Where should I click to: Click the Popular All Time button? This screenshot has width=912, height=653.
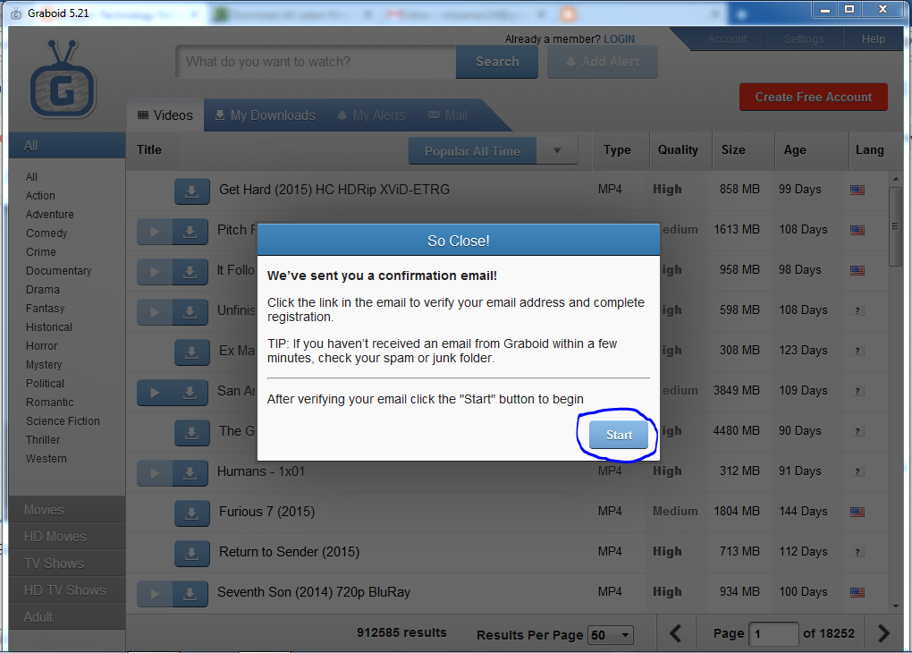click(472, 151)
